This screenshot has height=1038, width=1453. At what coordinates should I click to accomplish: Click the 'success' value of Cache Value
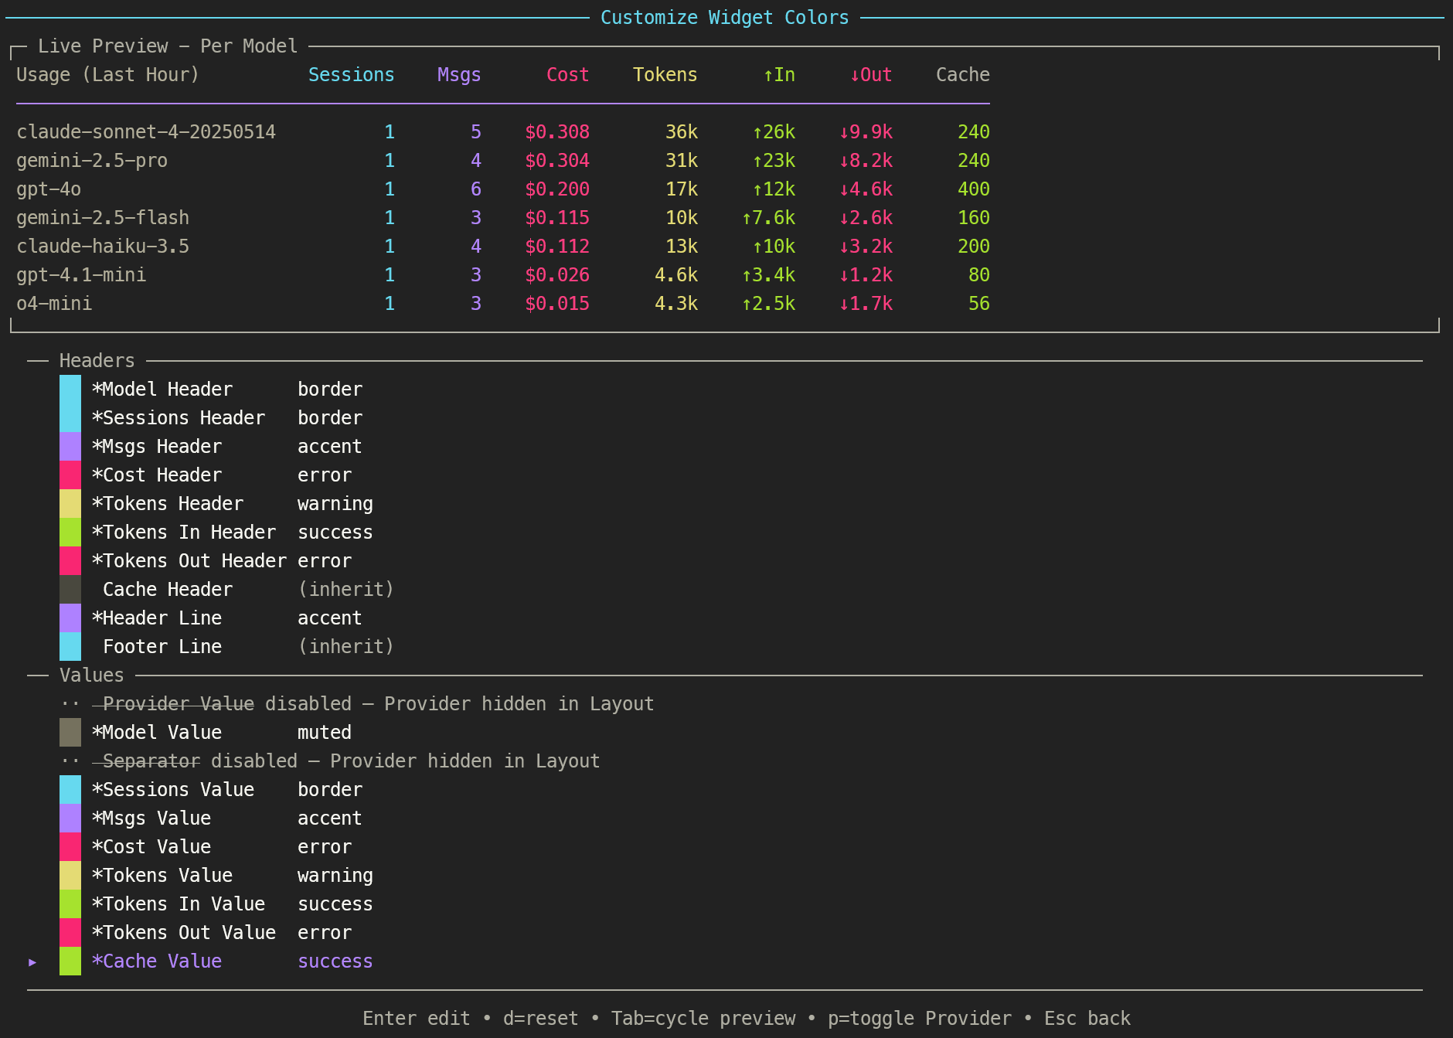point(335,961)
